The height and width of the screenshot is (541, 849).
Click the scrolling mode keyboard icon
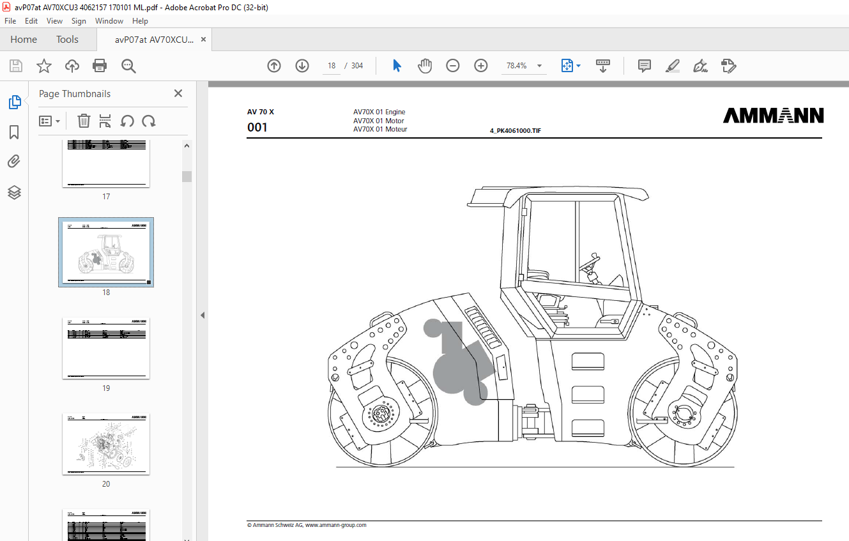click(603, 66)
